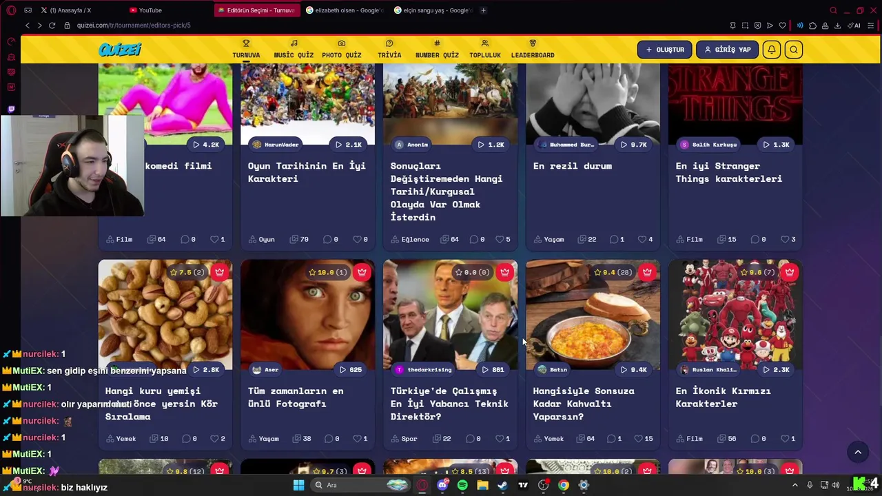This screenshot has width=882, height=496.
Task: Open the Trivia section
Action: (x=389, y=49)
